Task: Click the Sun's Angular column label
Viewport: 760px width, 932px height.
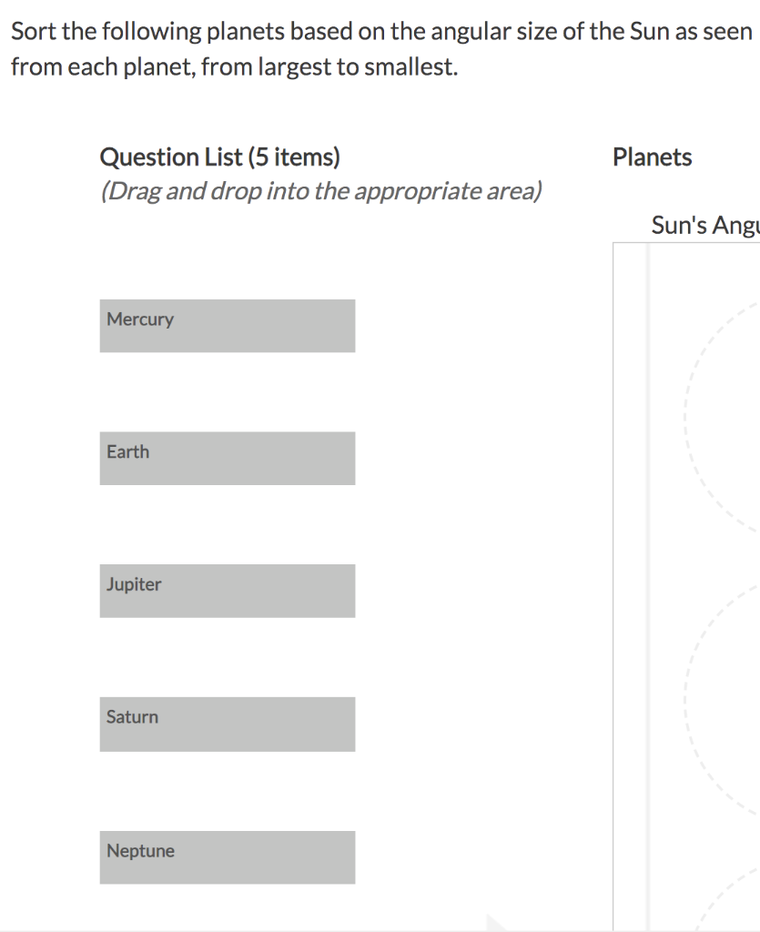Action: point(705,225)
